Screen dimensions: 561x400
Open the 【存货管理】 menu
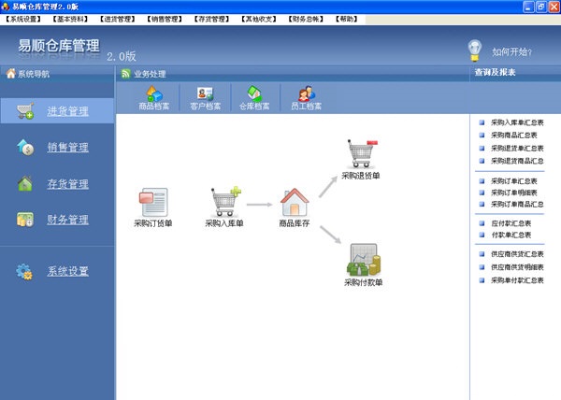211,19
